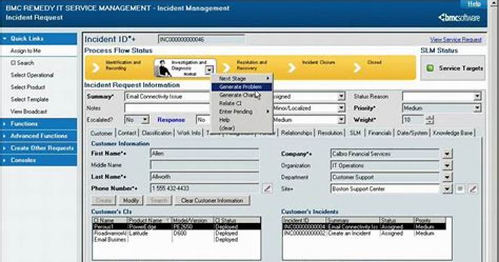Select Relate CI menu item

coord(242,103)
